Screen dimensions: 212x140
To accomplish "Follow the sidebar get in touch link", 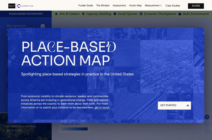I will click(14, 130).
